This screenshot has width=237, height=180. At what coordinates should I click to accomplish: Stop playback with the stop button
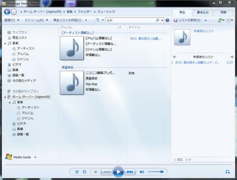95,172
